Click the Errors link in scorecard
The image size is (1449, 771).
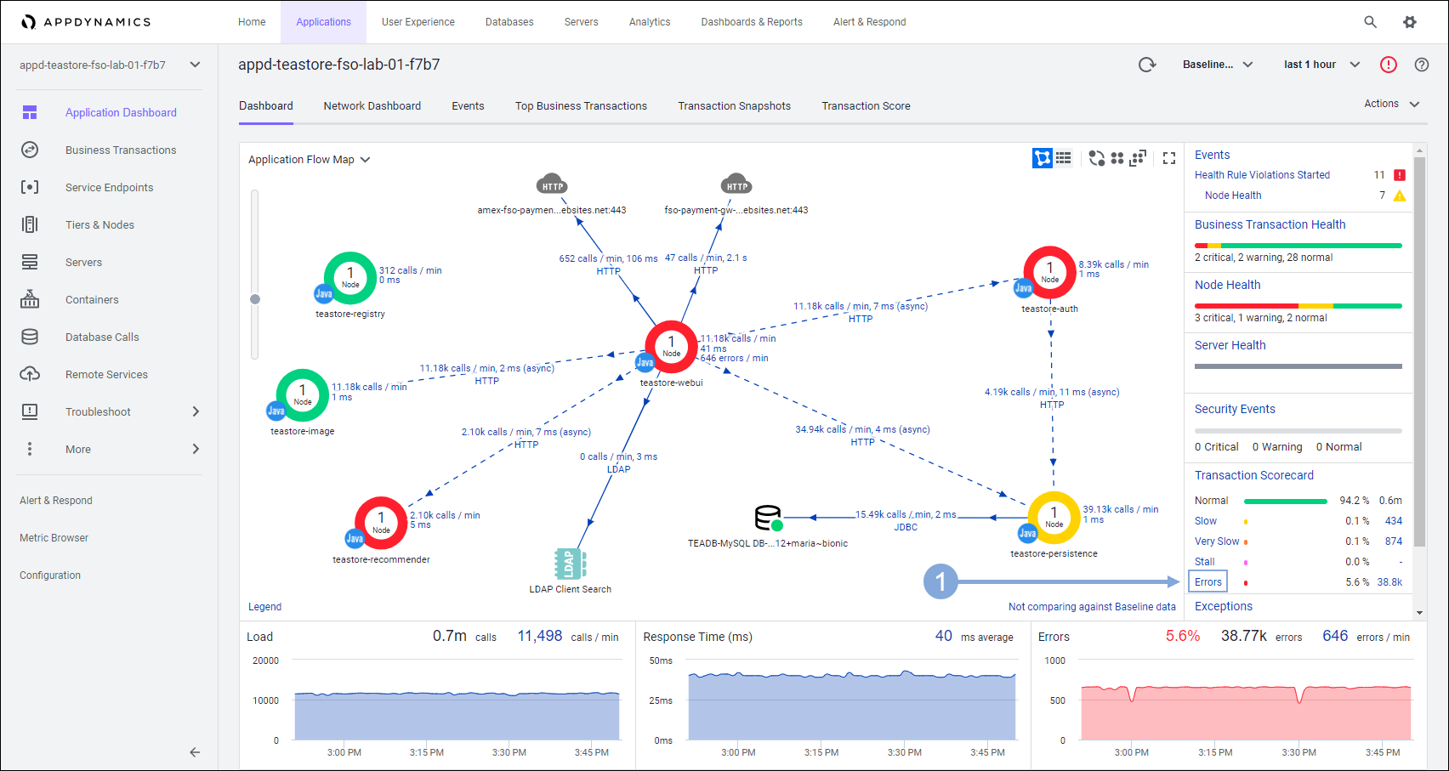coord(1207,582)
